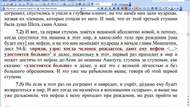Click the paragraph number 7.3)
This screenshot has height=107, width=190.
click(20, 84)
